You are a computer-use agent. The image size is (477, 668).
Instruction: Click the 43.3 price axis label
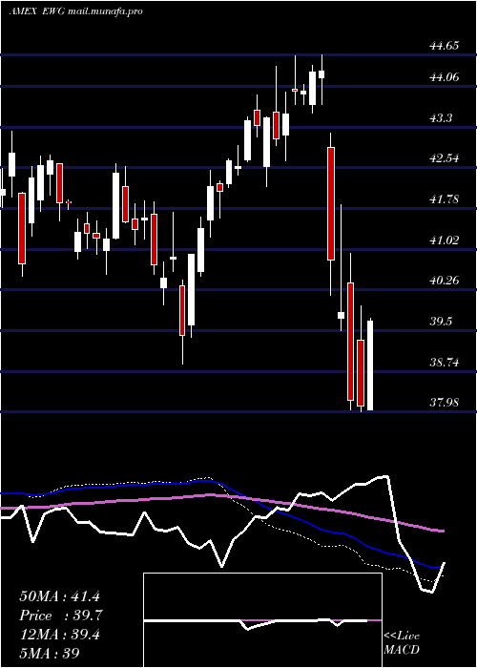pyautogui.click(x=441, y=118)
